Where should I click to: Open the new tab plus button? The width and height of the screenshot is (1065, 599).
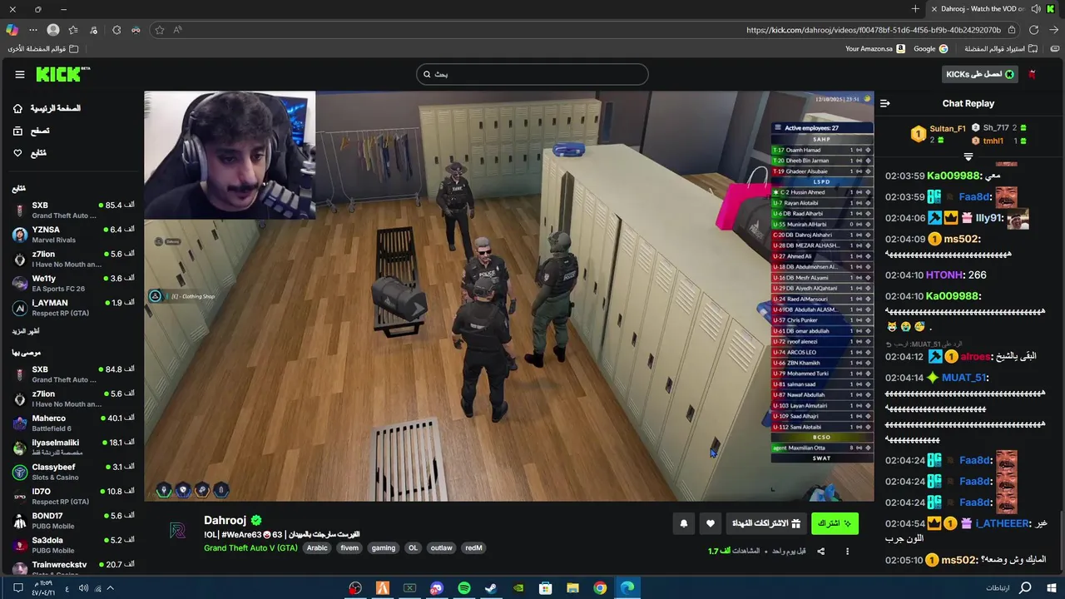[915, 9]
